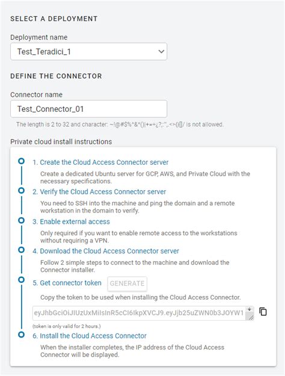
Task: Open the Deployment name dropdown
Action: coord(89,52)
